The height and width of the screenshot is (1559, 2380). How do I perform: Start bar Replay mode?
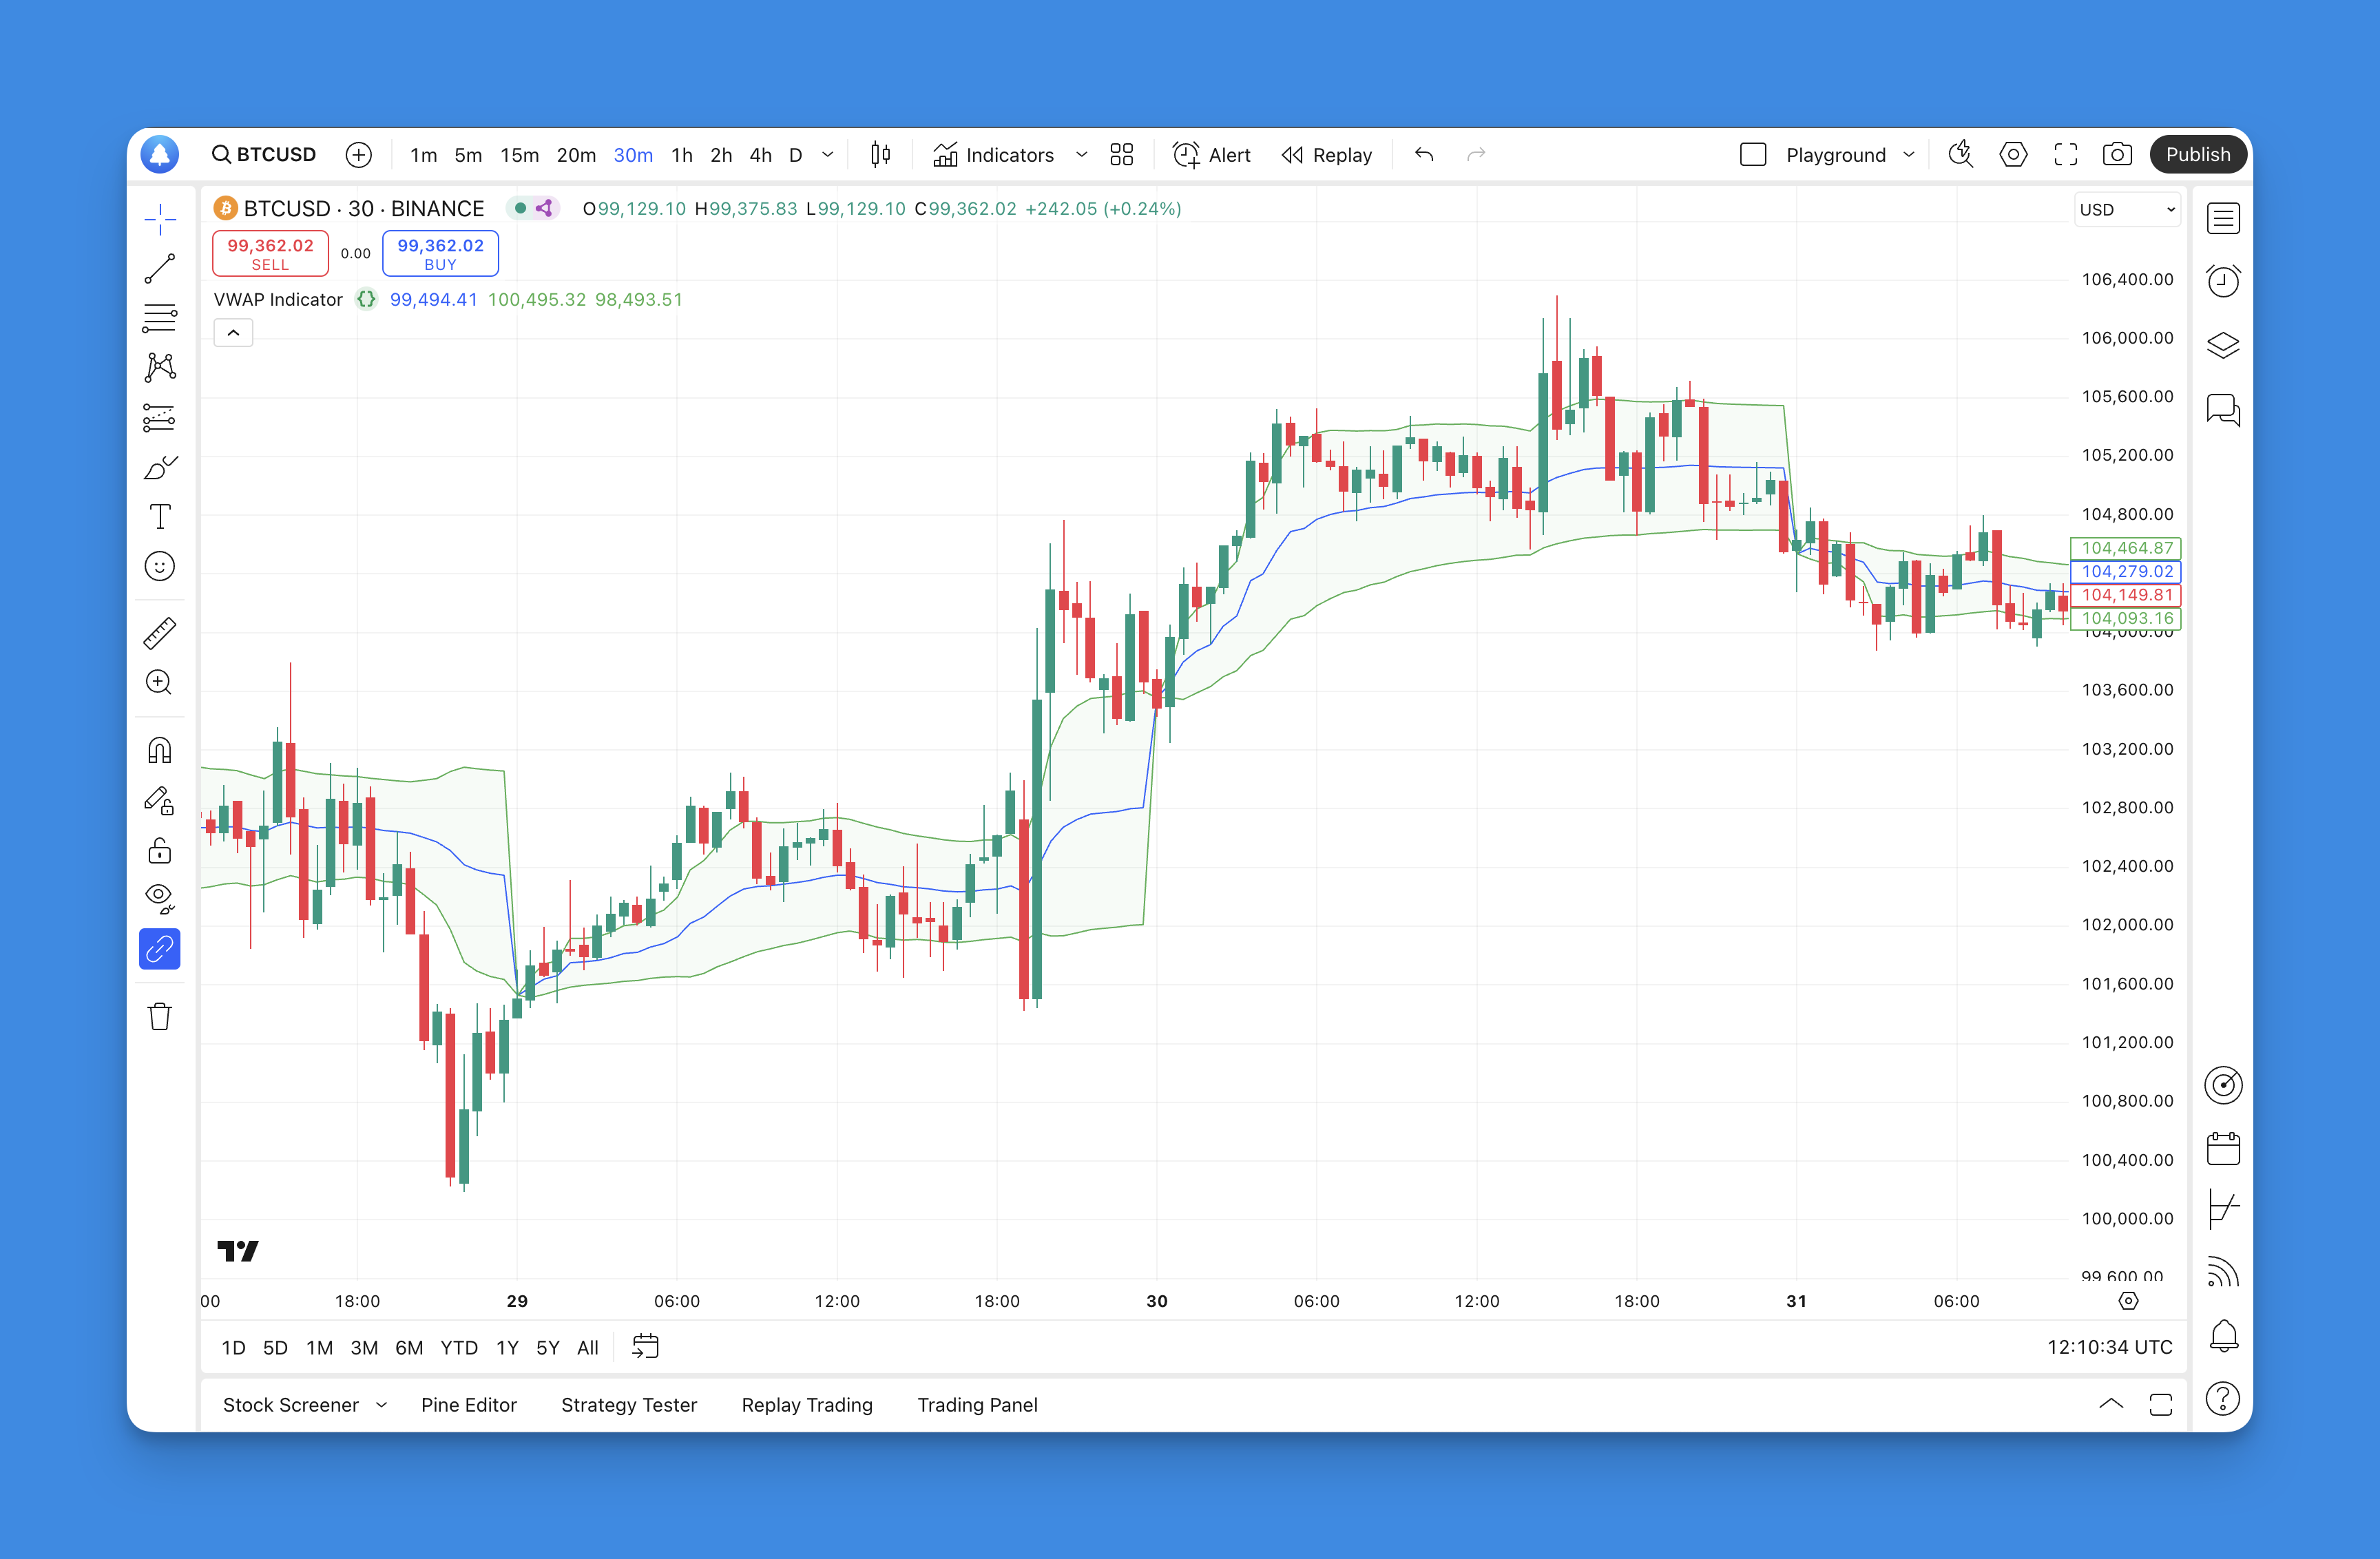click(x=1327, y=155)
